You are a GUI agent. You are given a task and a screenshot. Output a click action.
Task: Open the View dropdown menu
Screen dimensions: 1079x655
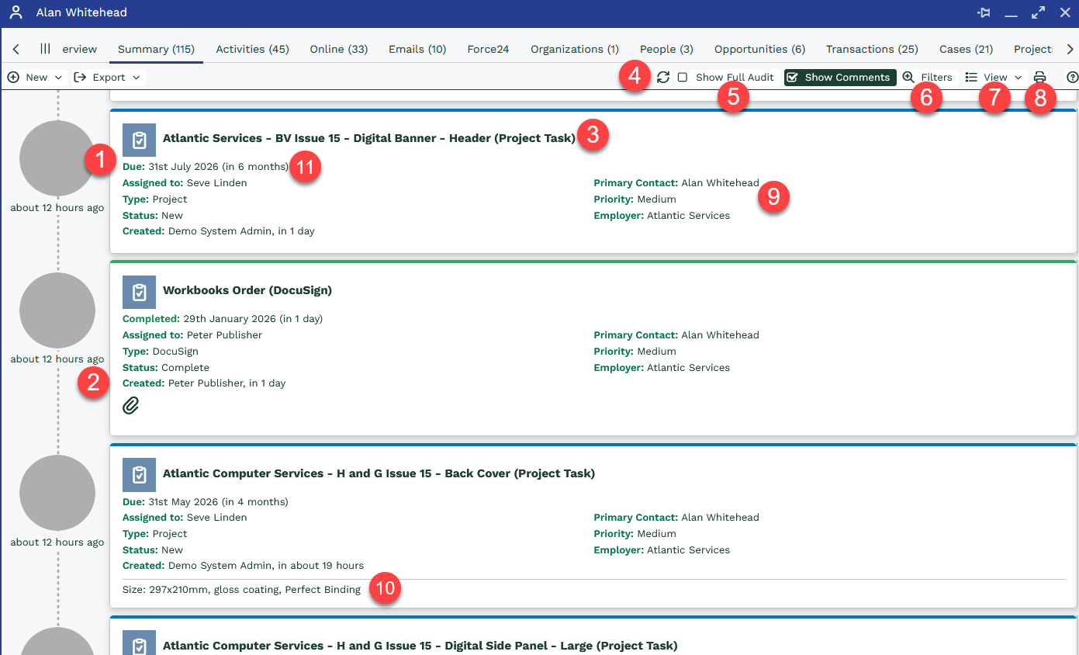994,78
